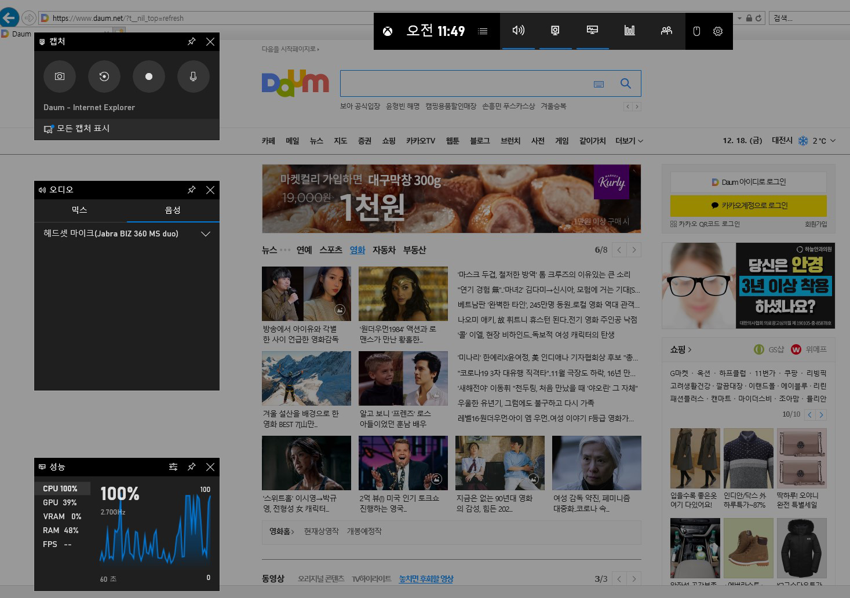Toggle the Audio widget from Game Bar
850x598 pixels.
(x=519, y=31)
